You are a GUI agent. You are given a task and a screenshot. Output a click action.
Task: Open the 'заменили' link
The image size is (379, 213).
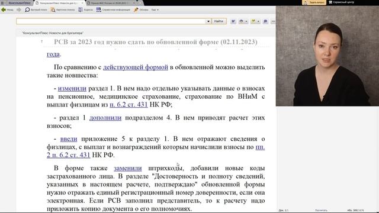point(128,168)
